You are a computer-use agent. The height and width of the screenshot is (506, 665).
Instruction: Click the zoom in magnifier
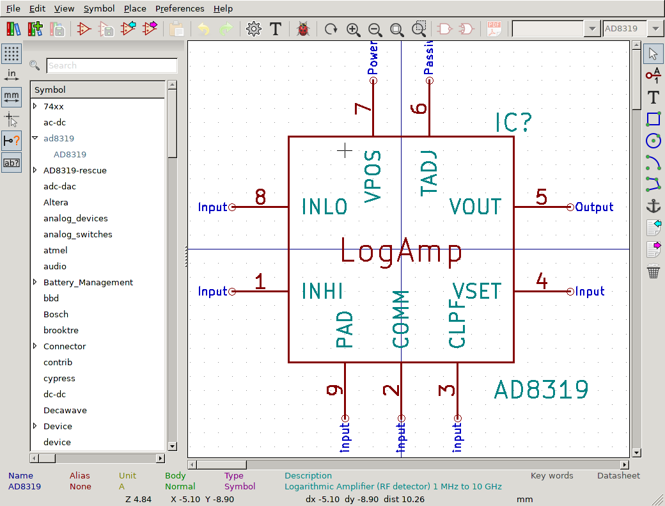pyautogui.click(x=353, y=29)
